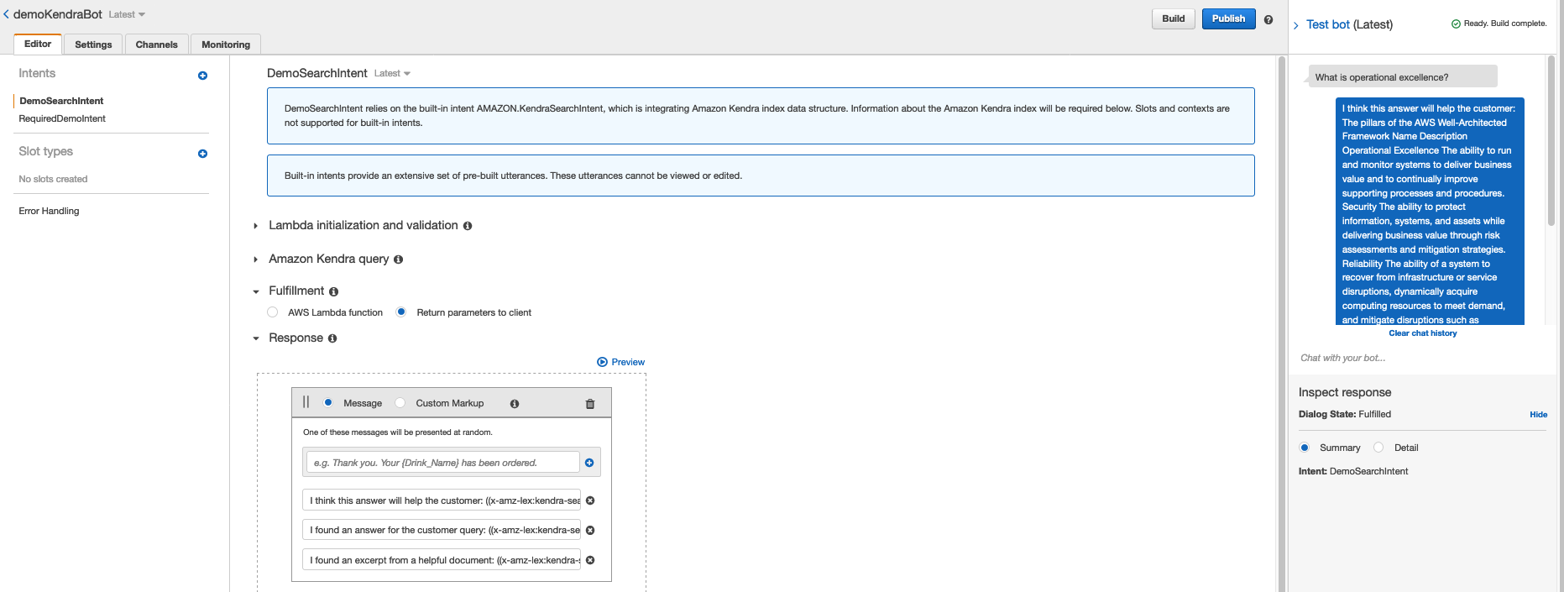Switch to the Editor tab
The image size is (1564, 592).
pyautogui.click(x=38, y=44)
